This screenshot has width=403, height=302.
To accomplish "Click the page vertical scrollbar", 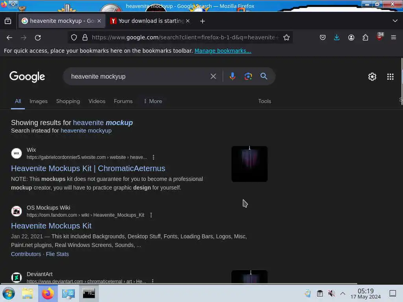I will 401,82.
